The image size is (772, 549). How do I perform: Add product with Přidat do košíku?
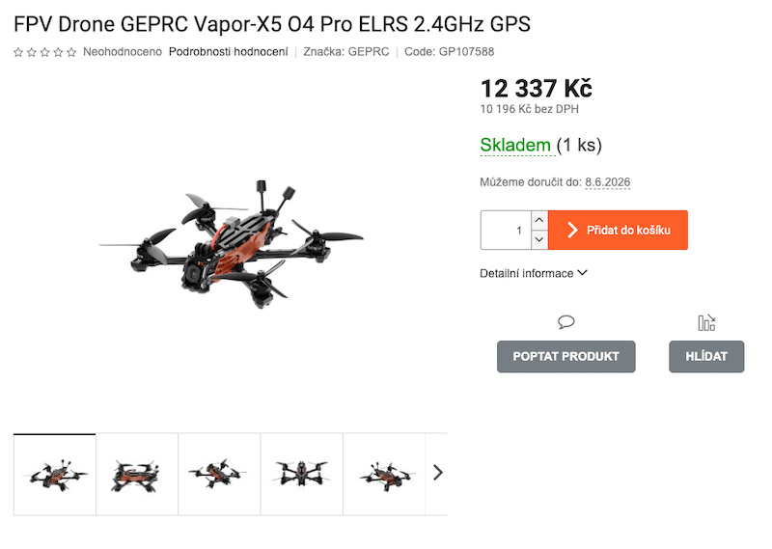618,230
